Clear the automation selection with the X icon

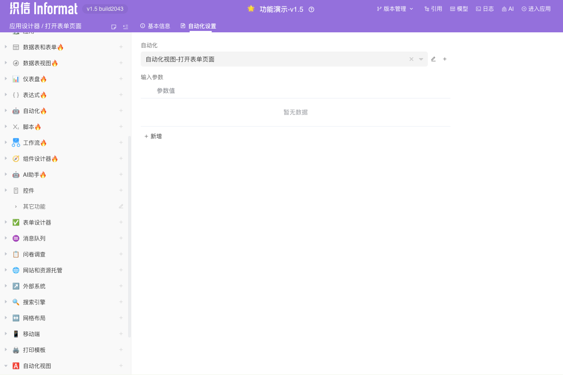tap(411, 59)
